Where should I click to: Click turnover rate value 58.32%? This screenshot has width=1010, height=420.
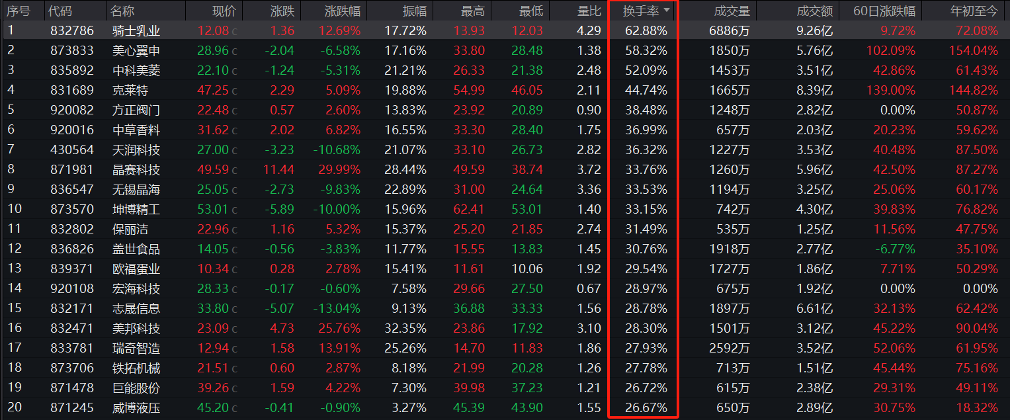646,50
